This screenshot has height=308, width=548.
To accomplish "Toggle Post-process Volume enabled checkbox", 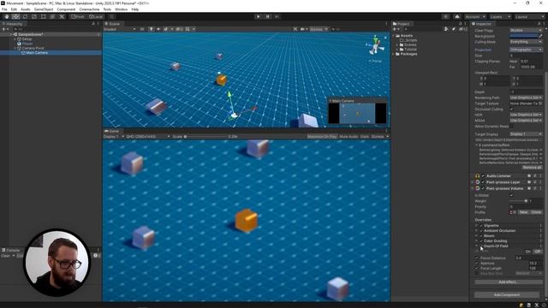I will [x=483, y=188].
